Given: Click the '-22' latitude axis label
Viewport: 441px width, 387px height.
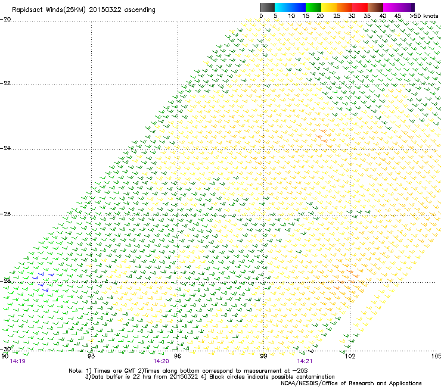Looking at the screenshot, I should [5, 83].
